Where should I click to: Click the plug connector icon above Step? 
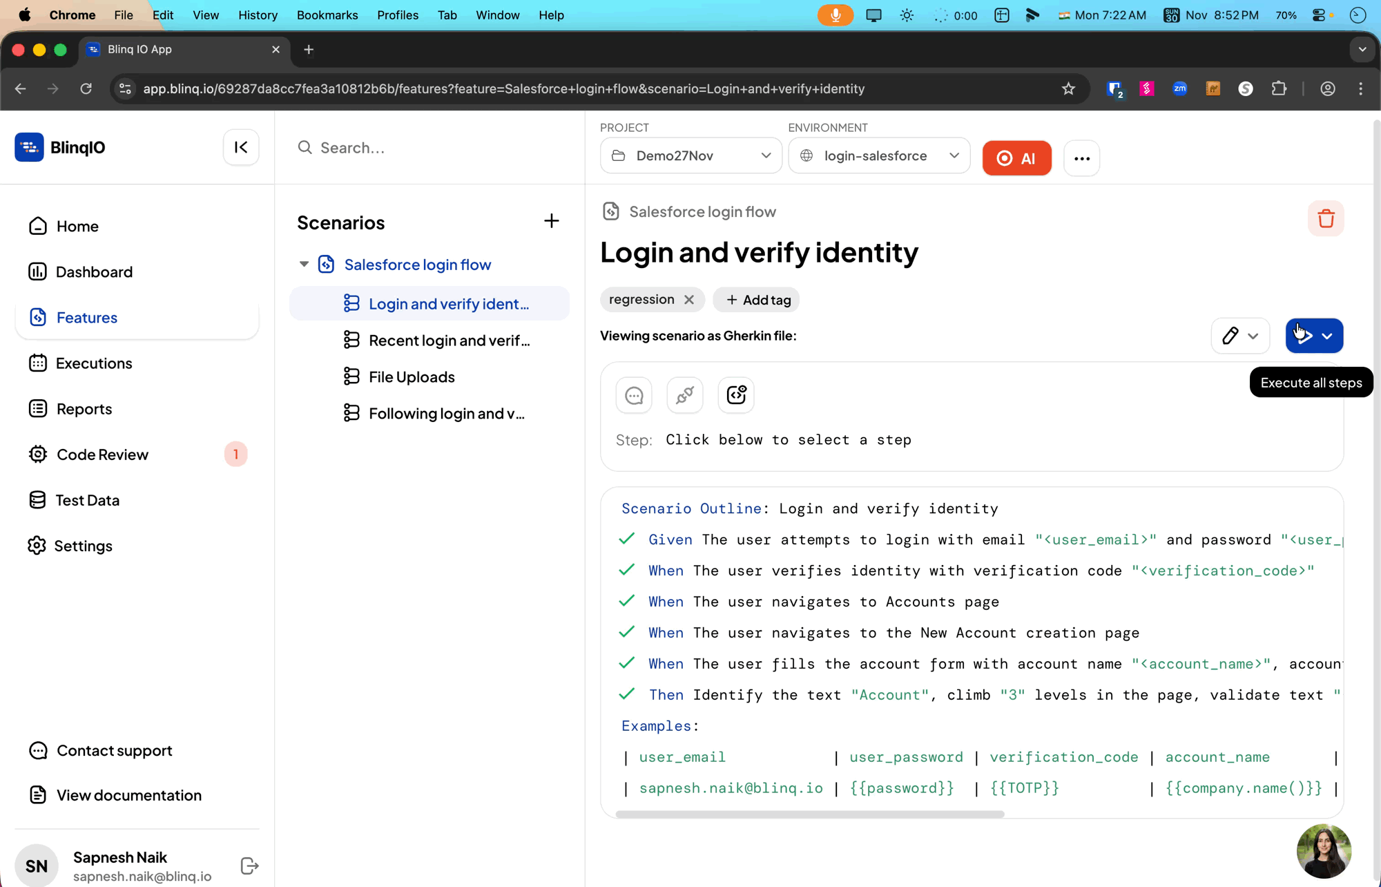684,395
